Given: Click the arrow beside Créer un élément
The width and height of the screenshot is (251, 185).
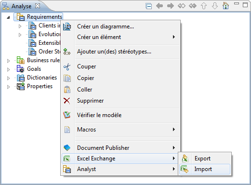Looking at the screenshot, I should coord(174,37).
